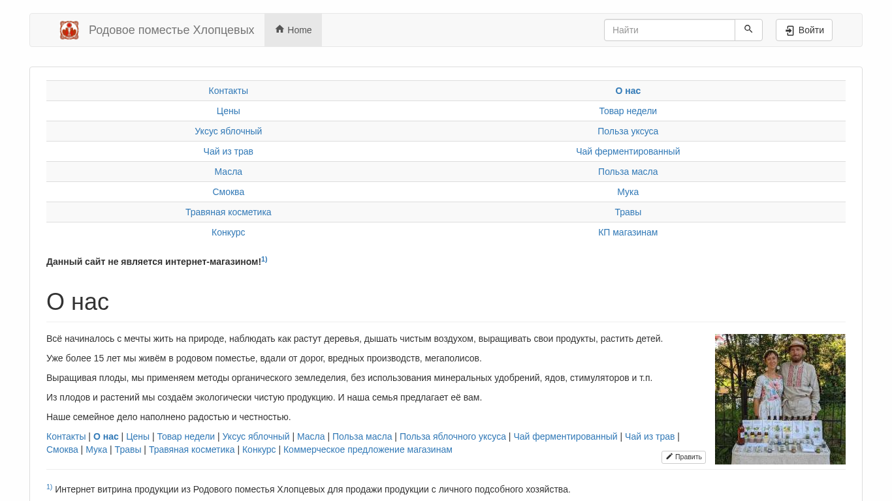
Task: Open Коммерческое предложение магазинам footer link
Action: pos(368,449)
